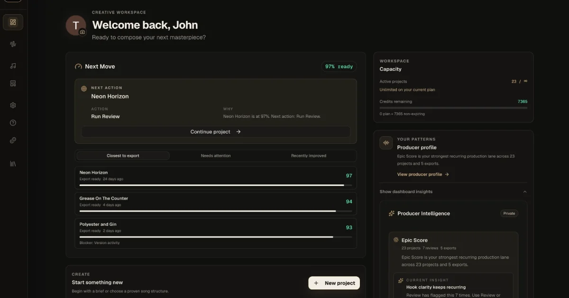Click the gauge icon beside Next Move
Screen dimensions: 569x298
79,67
